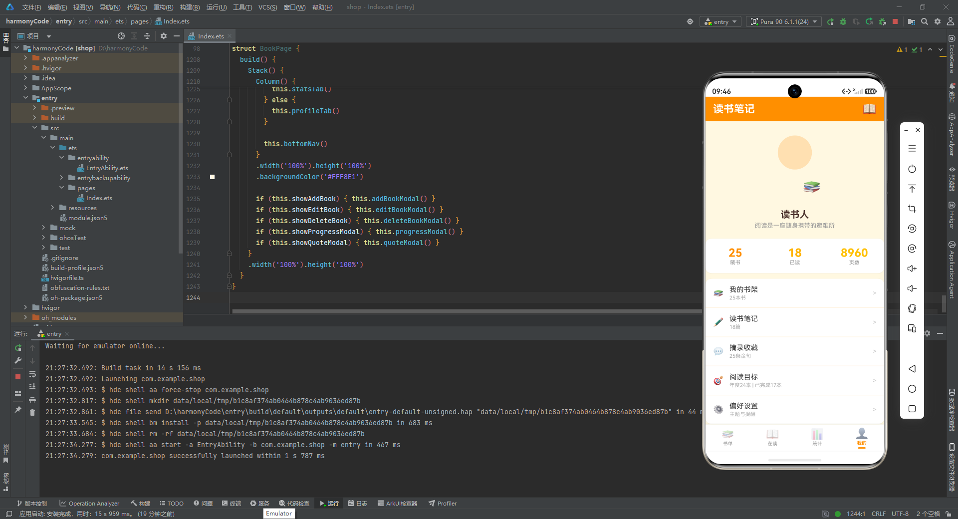This screenshot has width=958, height=519.
Task: Open the Profiler tool window
Action: pyautogui.click(x=443, y=503)
